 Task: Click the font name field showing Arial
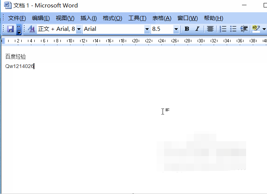tap(113, 29)
